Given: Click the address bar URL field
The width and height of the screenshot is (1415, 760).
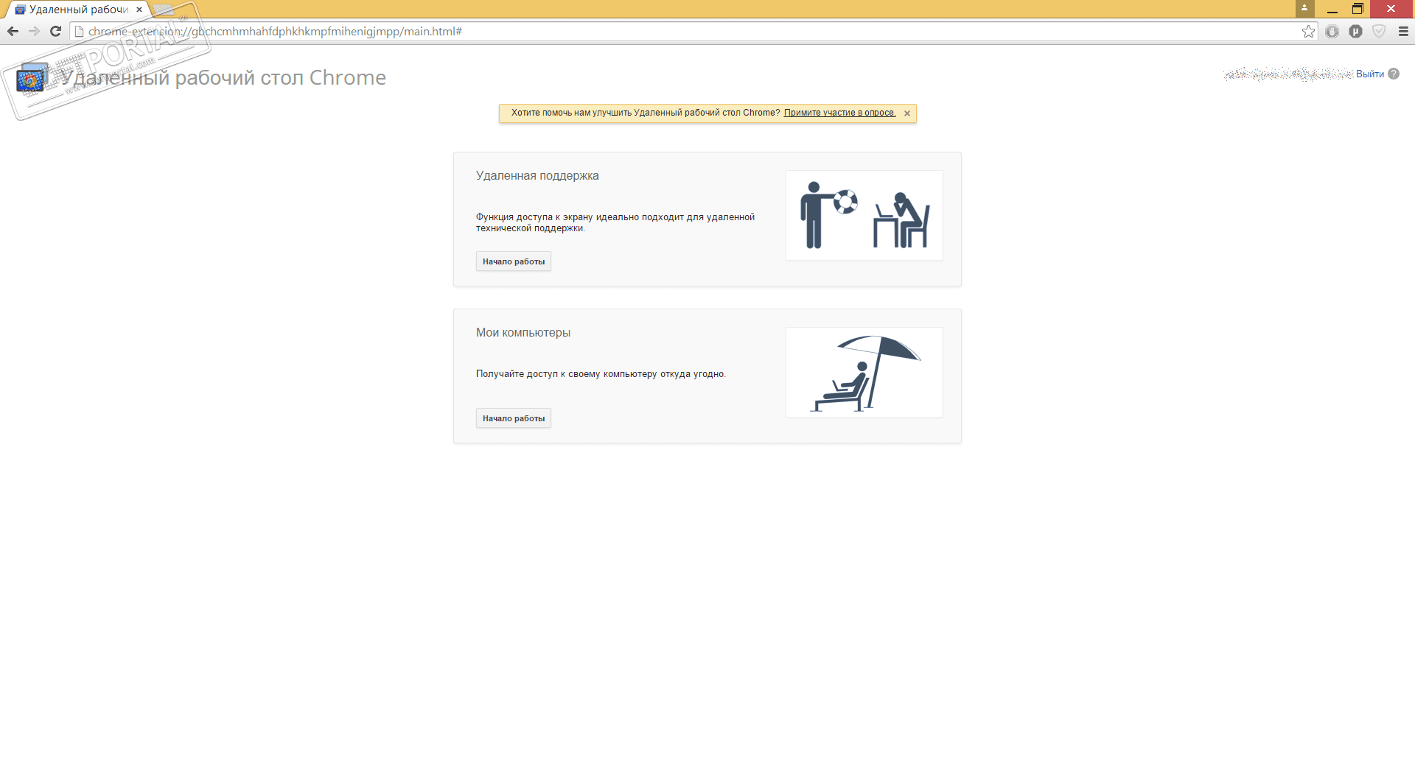Looking at the screenshot, I should coord(693,31).
